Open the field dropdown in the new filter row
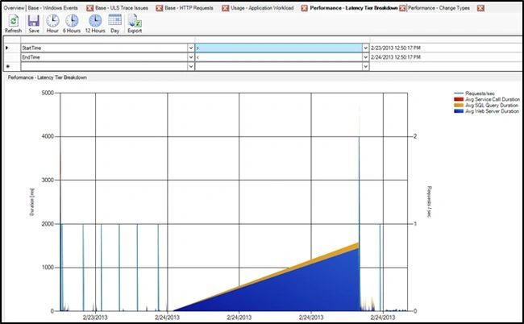 [191, 66]
